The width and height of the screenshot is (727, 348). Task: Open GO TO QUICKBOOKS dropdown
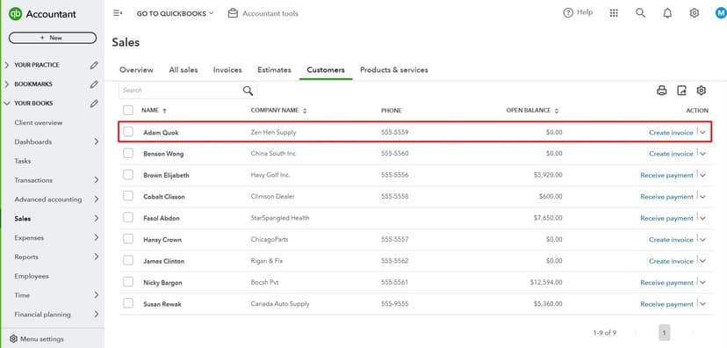coord(175,13)
